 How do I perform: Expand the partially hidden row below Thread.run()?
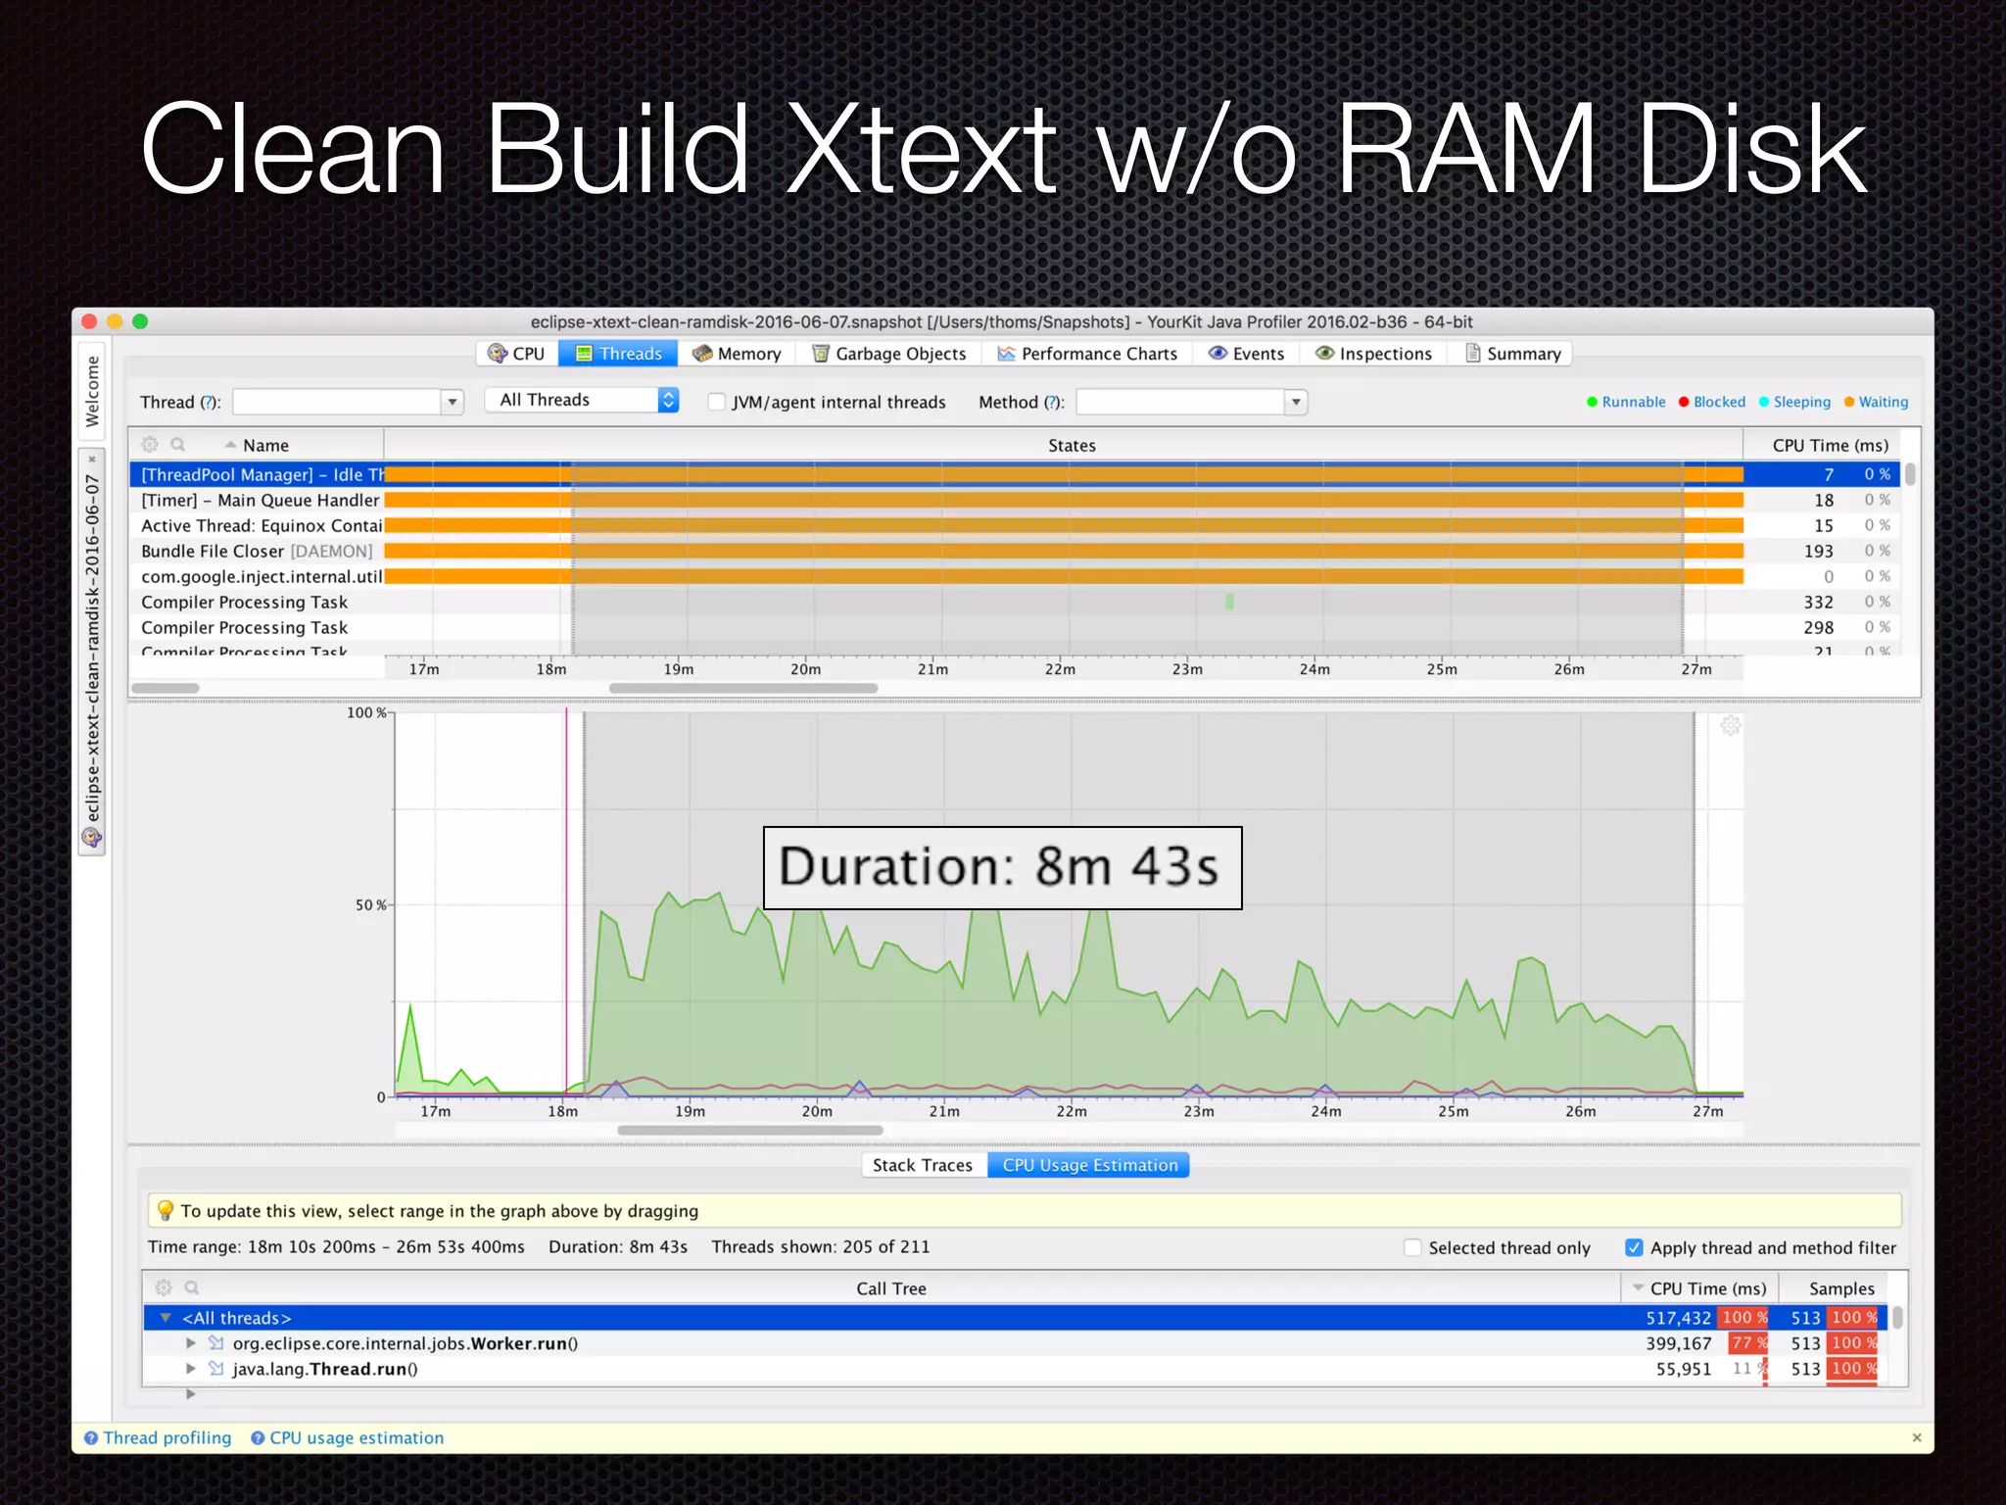(x=191, y=1393)
